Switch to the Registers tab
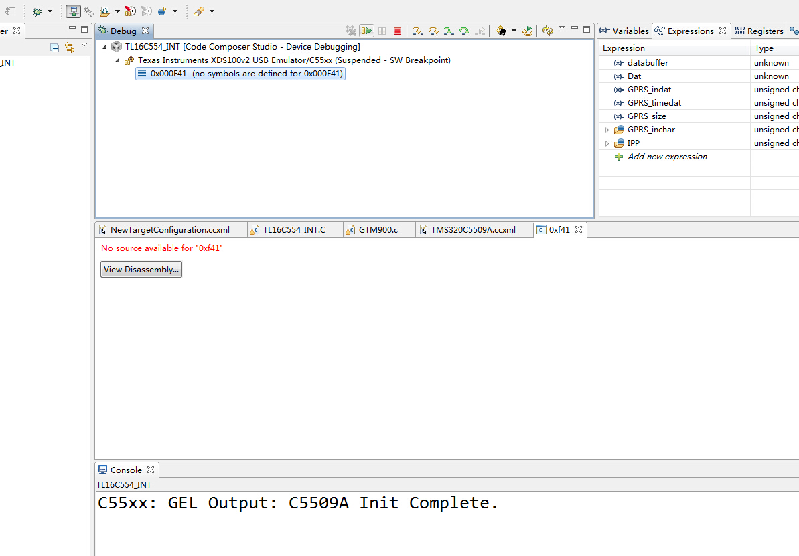 click(x=758, y=31)
